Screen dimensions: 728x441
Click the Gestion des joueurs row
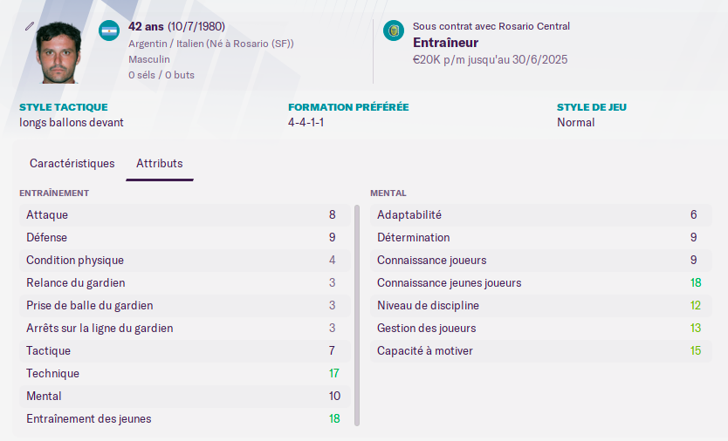click(541, 329)
